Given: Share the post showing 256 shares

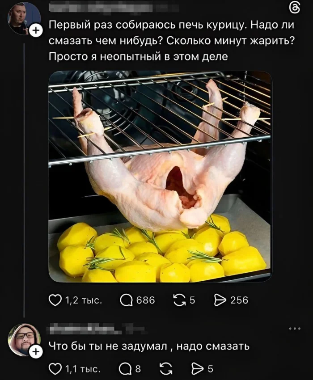Looking at the screenshot, I should click(x=220, y=300).
